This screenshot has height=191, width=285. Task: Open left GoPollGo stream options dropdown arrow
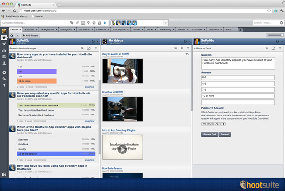coord(97,42)
